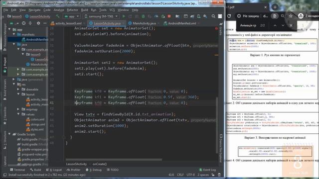Click the Profile app gauge icon
Screen dimensions: 319x179
pos(156,16)
